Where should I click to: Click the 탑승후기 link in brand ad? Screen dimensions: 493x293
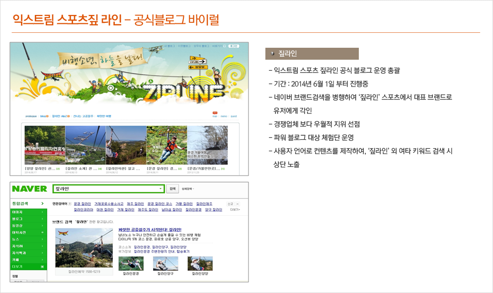click(183, 251)
